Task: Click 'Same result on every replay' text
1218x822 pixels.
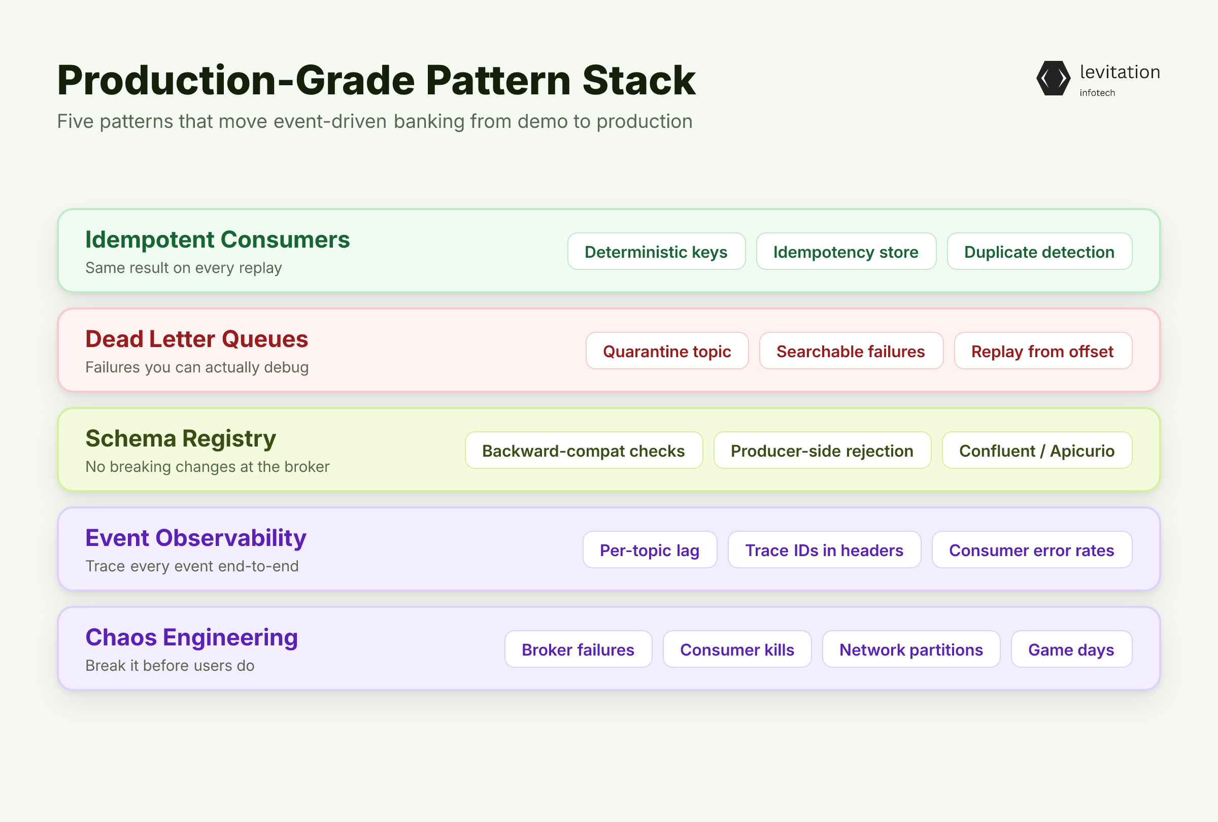Action: [183, 268]
